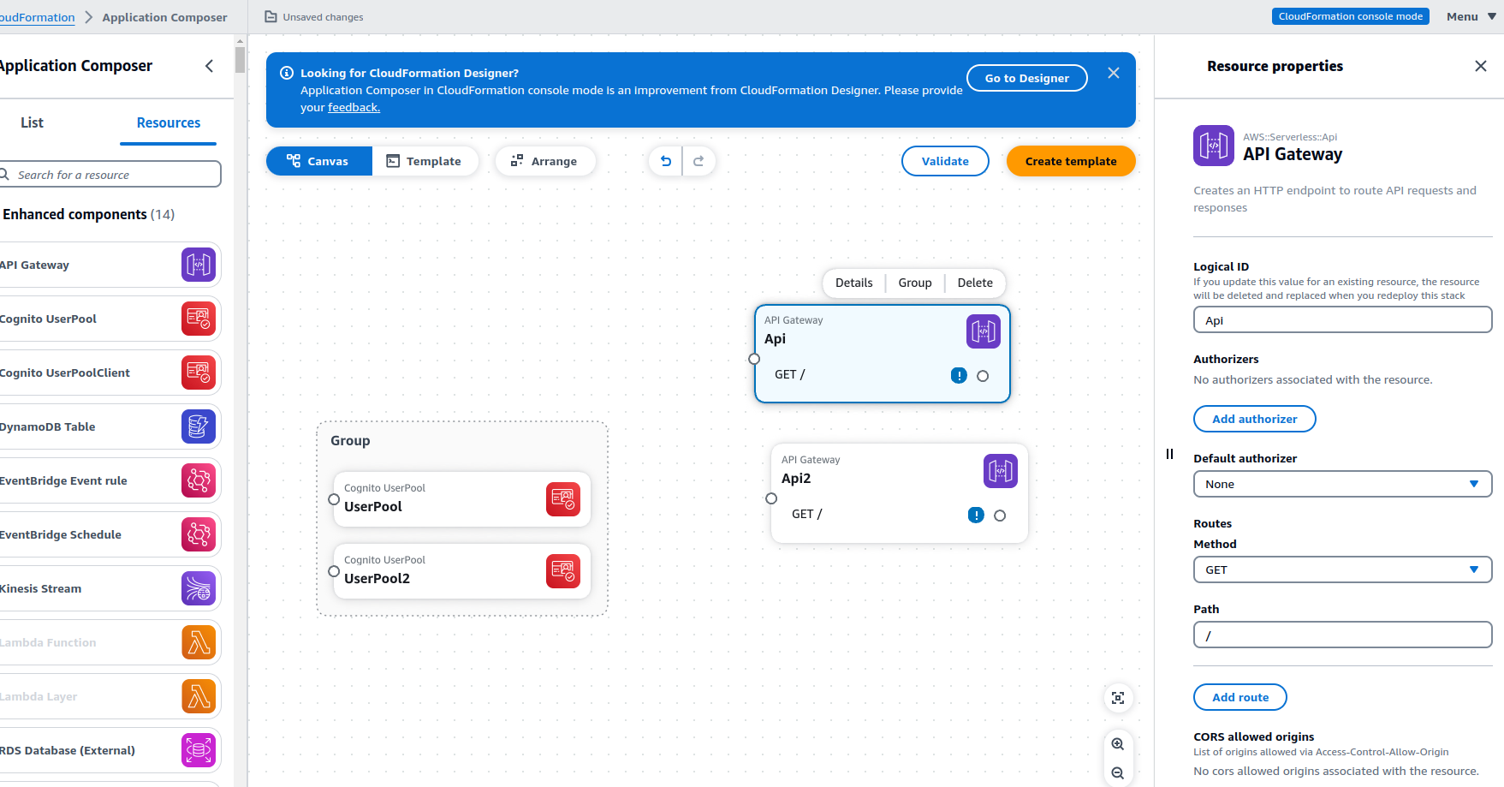
Task: Click the UserPool card's left connection port
Action: (334, 499)
